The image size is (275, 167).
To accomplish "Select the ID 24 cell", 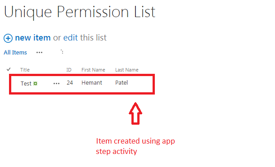I will [x=70, y=83].
